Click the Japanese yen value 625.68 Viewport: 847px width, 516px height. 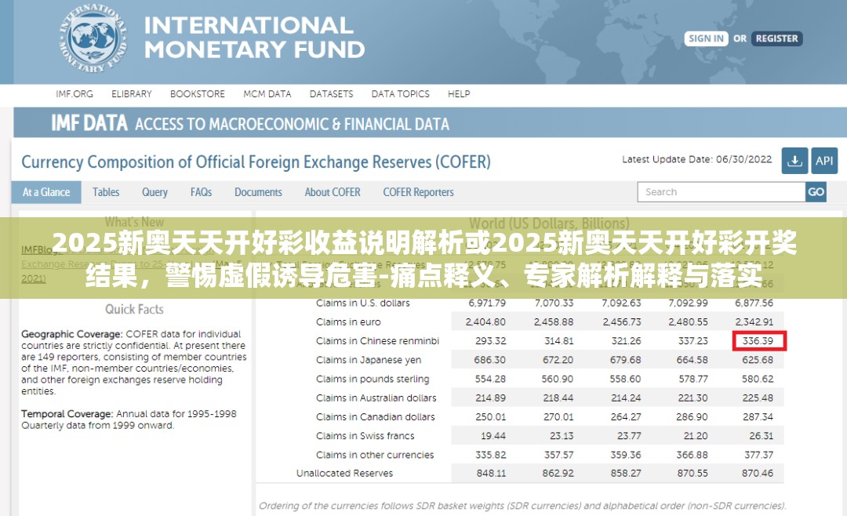pos(758,360)
